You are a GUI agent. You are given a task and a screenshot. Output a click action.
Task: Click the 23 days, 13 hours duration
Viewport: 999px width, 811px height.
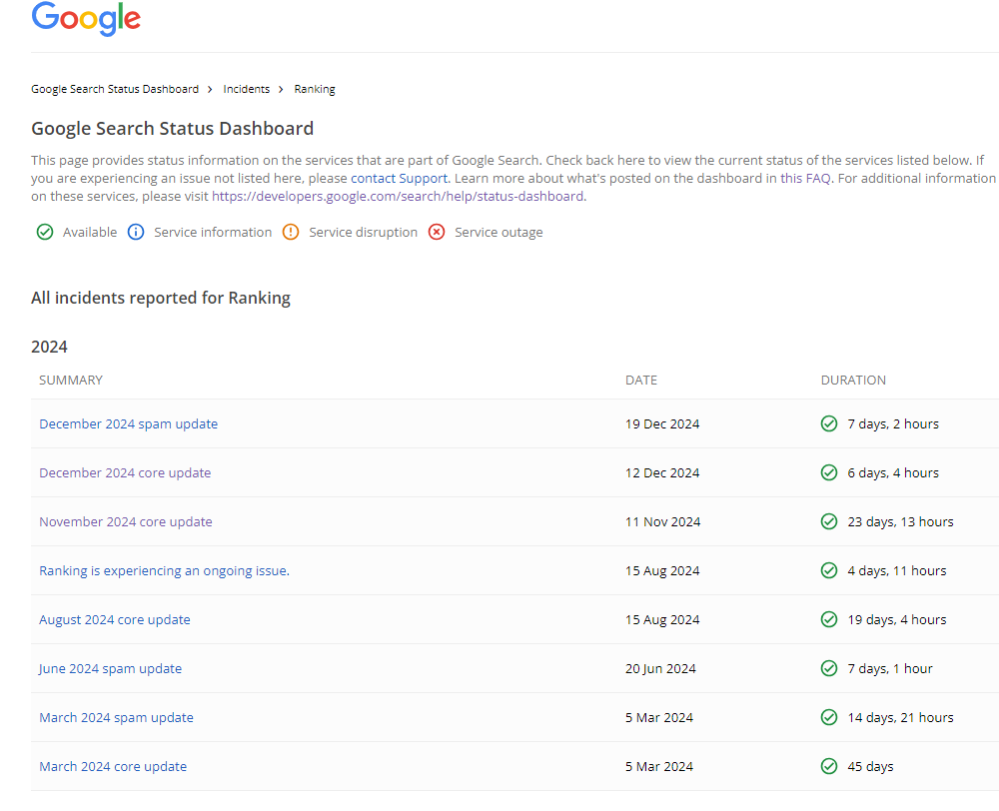900,521
